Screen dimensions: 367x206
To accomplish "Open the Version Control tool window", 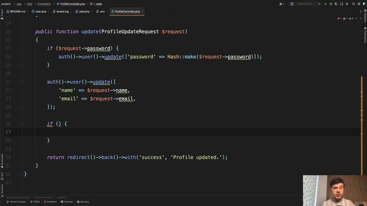I will click(x=16, y=202).
